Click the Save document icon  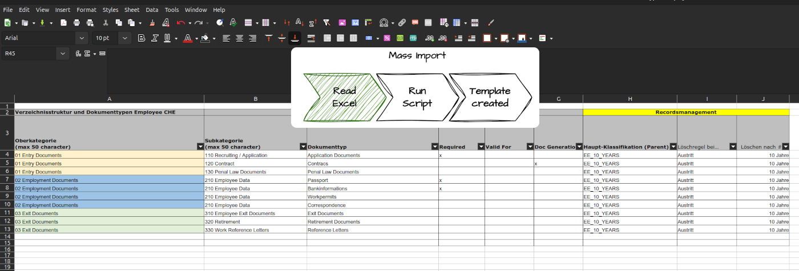coord(42,23)
